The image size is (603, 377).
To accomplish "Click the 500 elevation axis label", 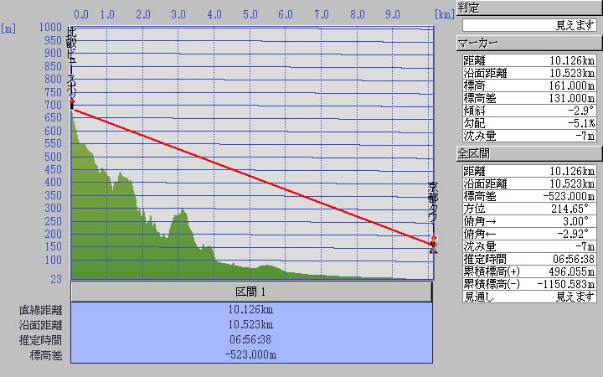I will coord(53,157).
